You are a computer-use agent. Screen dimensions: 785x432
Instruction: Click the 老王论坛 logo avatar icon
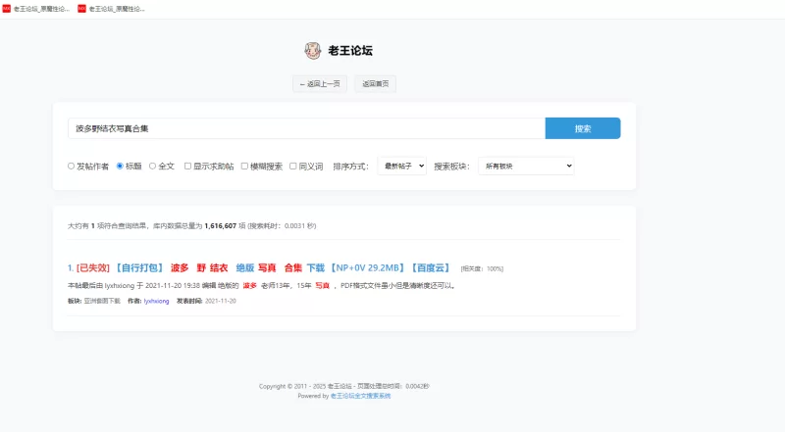[313, 51]
